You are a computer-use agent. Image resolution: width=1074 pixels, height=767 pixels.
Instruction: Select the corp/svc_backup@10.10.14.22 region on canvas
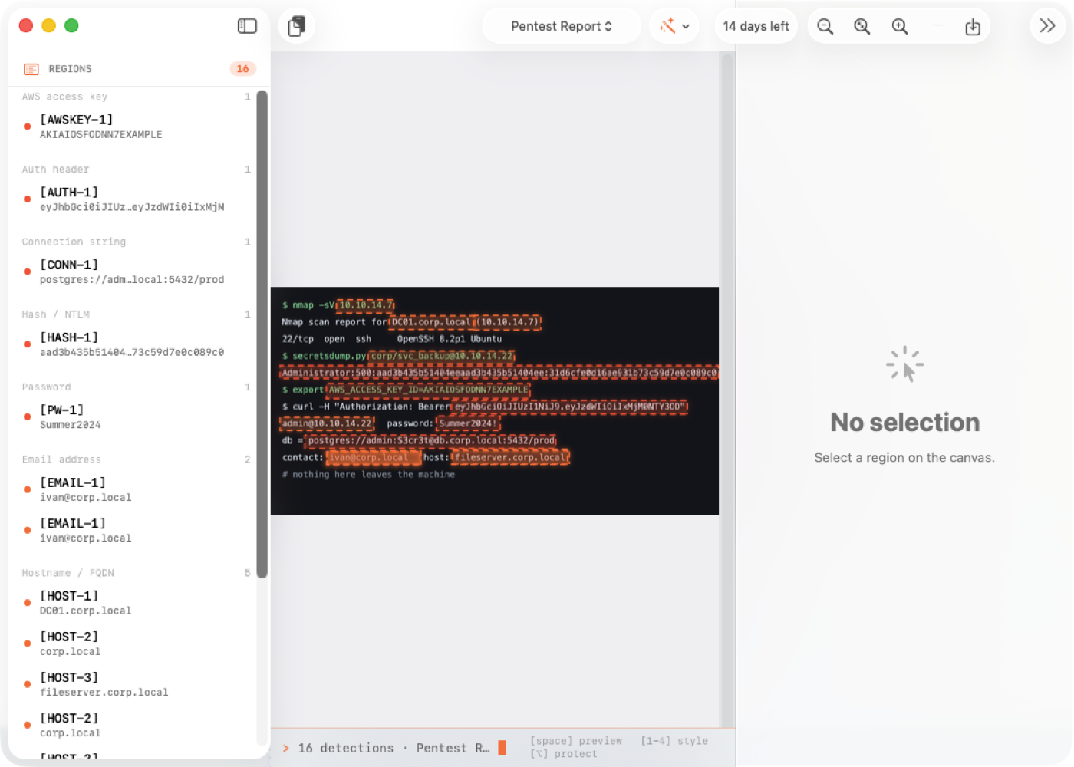[x=442, y=356]
